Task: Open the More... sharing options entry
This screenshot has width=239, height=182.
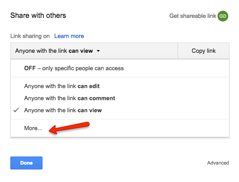Action: [x=120, y=128]
